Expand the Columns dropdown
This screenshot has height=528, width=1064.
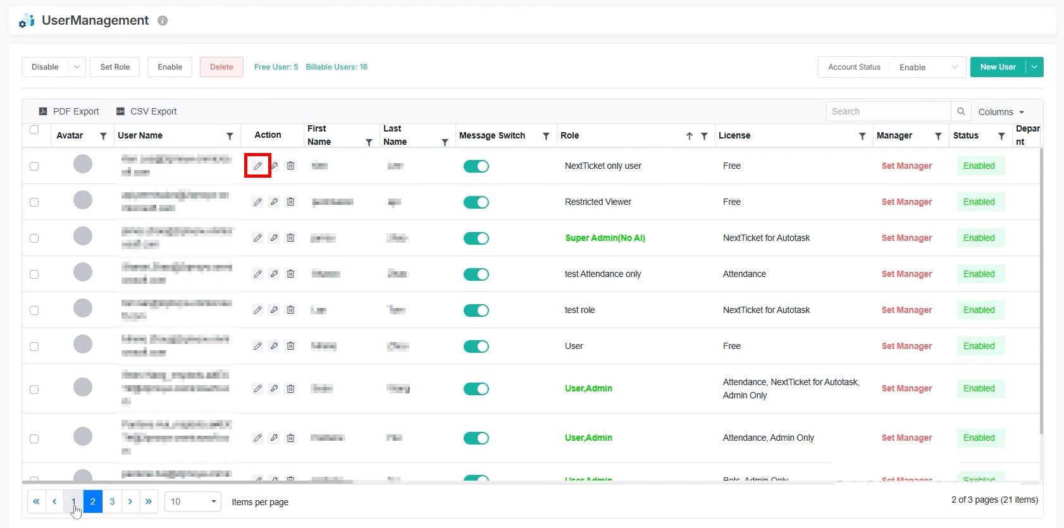[x=1001, y=112]
